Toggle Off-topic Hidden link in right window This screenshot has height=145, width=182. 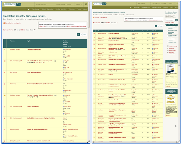tap(108, 23)
